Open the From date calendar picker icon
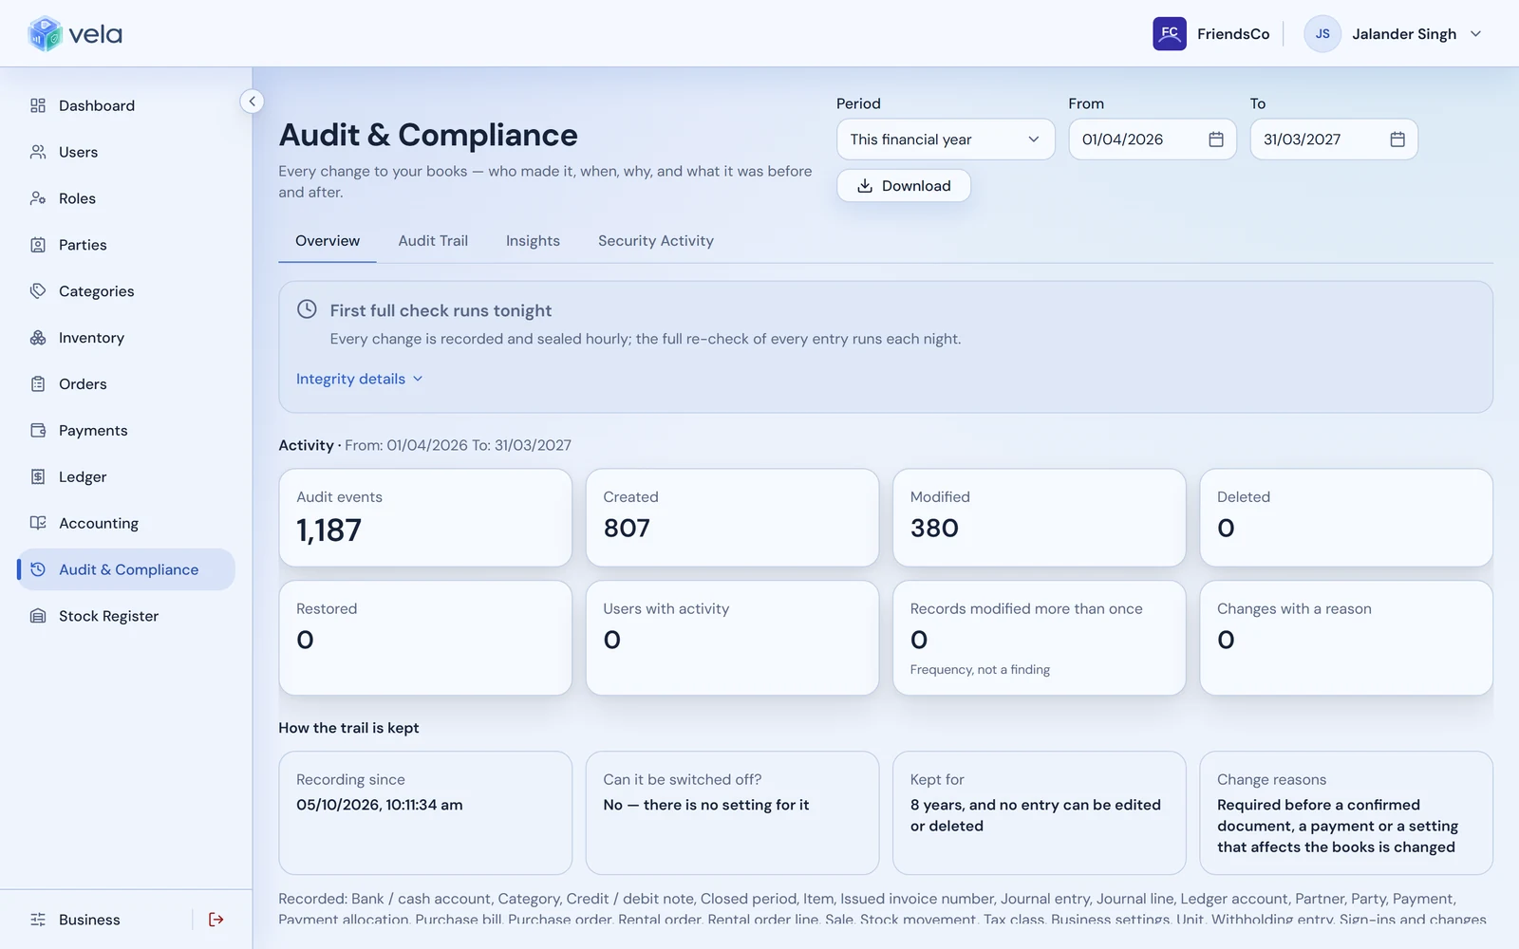1519x949 pixels. [1216, 140]
